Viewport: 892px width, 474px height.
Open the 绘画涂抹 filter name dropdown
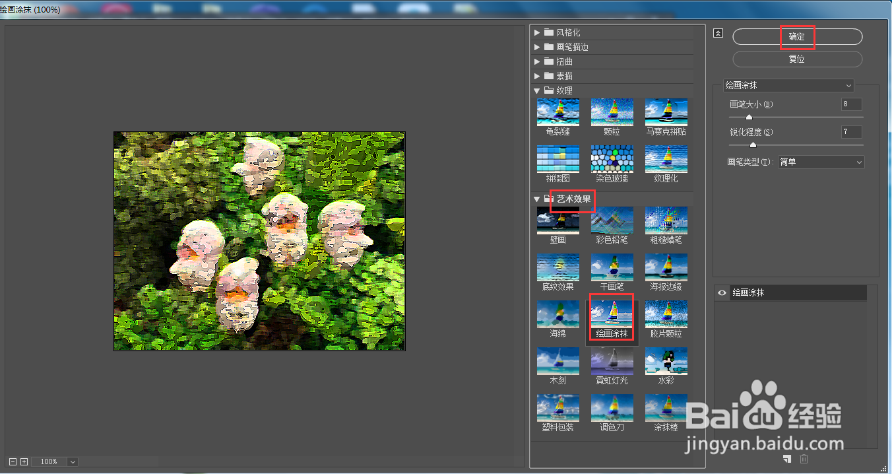click(788, 85)
